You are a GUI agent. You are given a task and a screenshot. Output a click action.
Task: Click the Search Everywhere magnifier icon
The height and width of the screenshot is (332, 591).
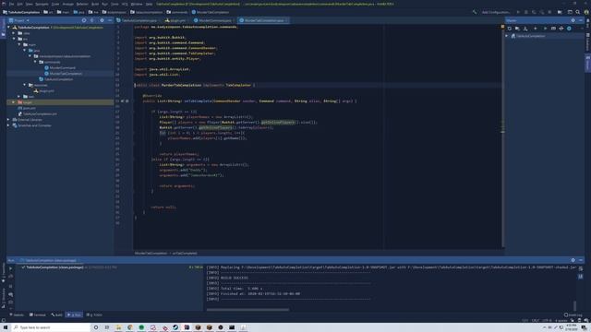(x=578, y=12)
